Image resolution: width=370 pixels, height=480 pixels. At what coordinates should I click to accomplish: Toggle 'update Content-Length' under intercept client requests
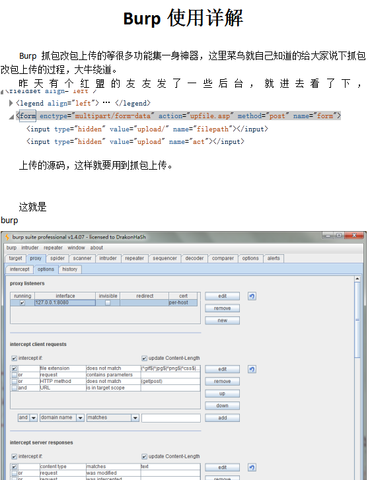click(x=144, y=358)
